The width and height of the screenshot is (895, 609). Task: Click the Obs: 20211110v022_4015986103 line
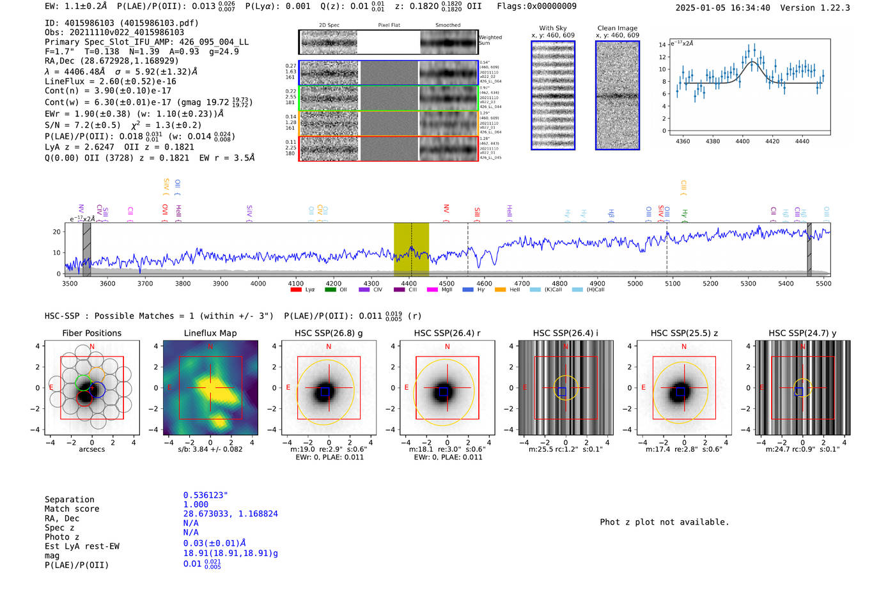point(114,32)
